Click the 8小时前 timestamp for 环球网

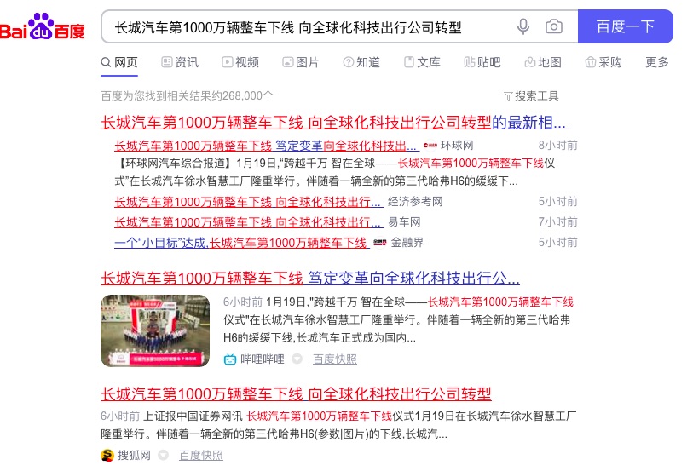pyautogui.click(x=557, y=146)
